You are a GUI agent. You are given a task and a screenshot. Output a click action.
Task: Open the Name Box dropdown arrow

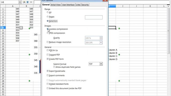pos(20,2)
